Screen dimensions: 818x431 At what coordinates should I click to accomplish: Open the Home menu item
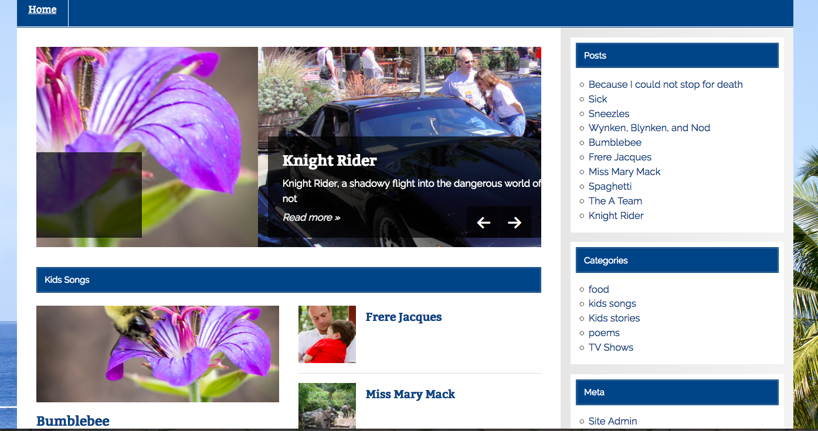pyautogui.click(x=42, y=9)
